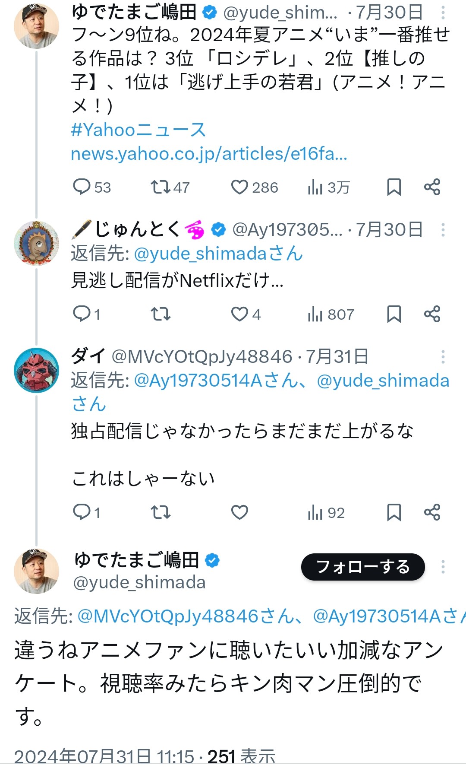The width and height of the screenshot is (466, 778).
Task: Retweet ダイ's reply tweet
Action: 160,512
